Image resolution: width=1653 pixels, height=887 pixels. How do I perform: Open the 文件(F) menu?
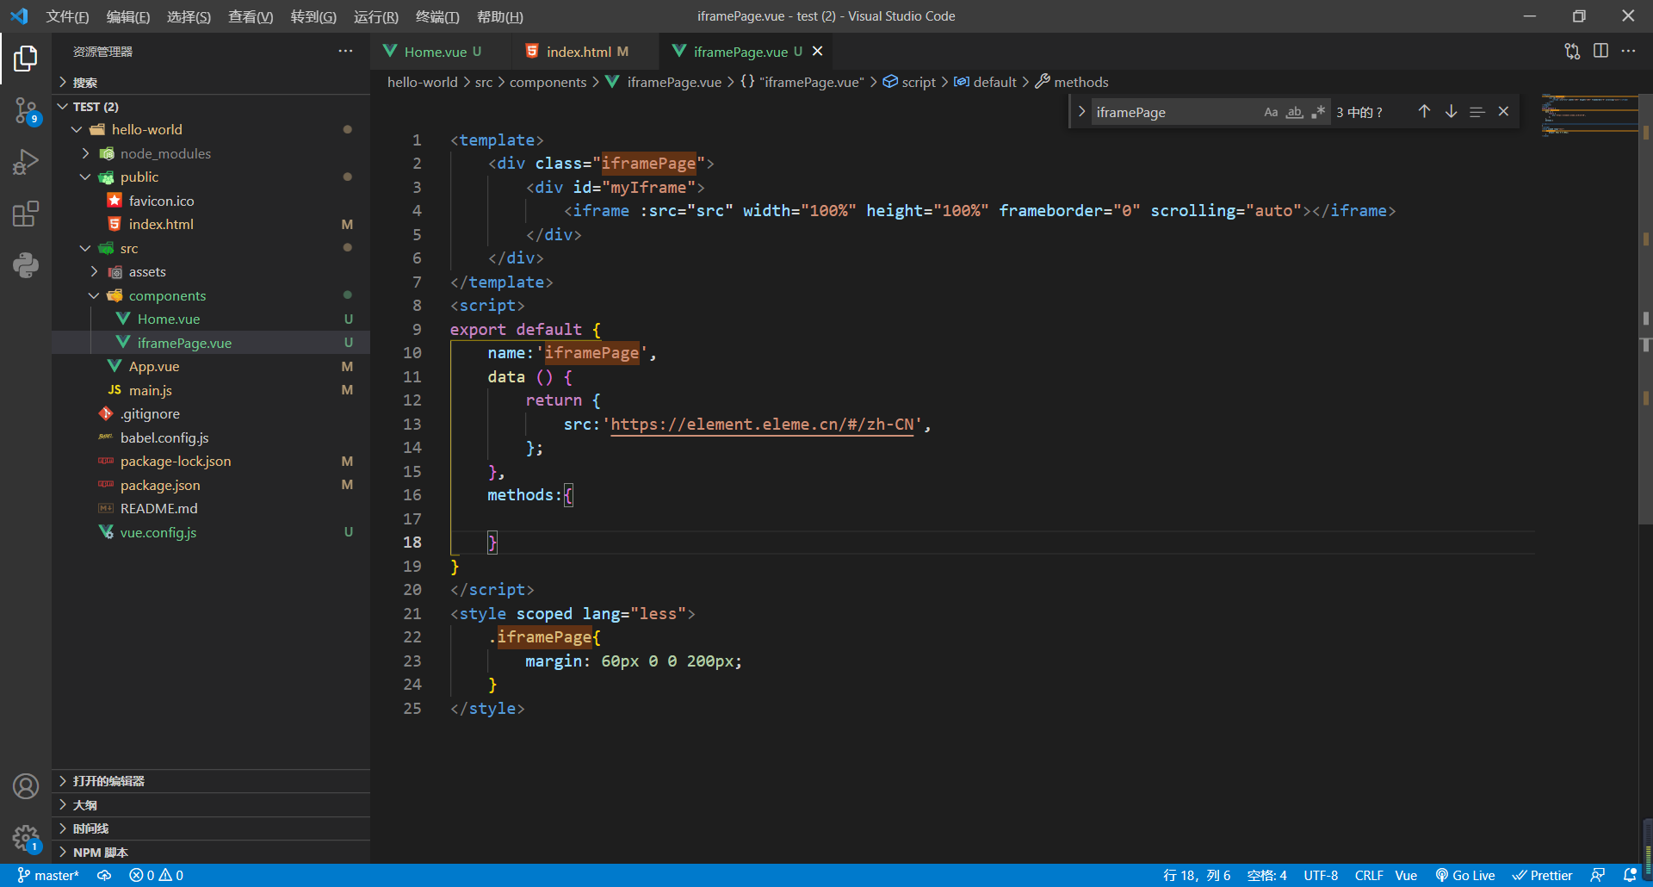67,17
